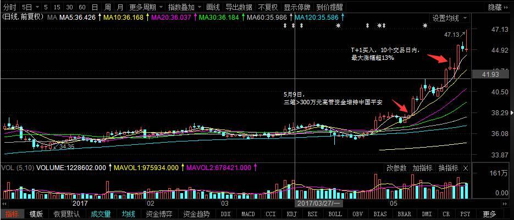514x220 pixels.
Task: Select the DMI indicator tab
Action: click(x=427, y=214)
